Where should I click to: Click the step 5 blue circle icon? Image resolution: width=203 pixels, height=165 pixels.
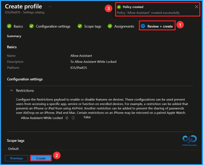point(143,26)
